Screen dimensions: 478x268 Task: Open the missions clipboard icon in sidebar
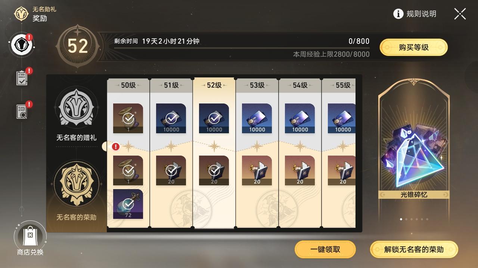click(22, 77)
